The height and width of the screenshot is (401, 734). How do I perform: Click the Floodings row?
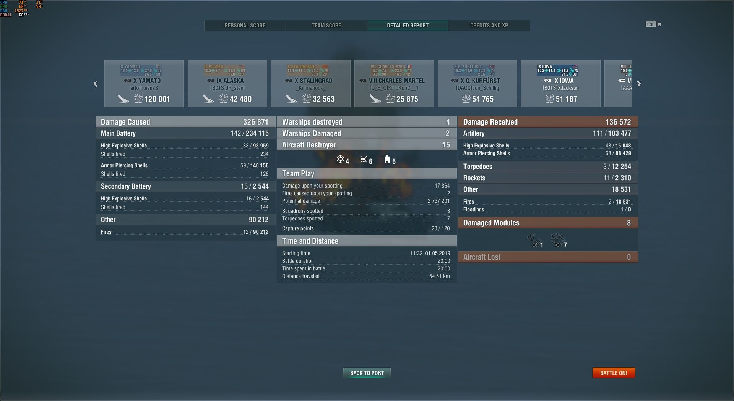tap(548, 209)
